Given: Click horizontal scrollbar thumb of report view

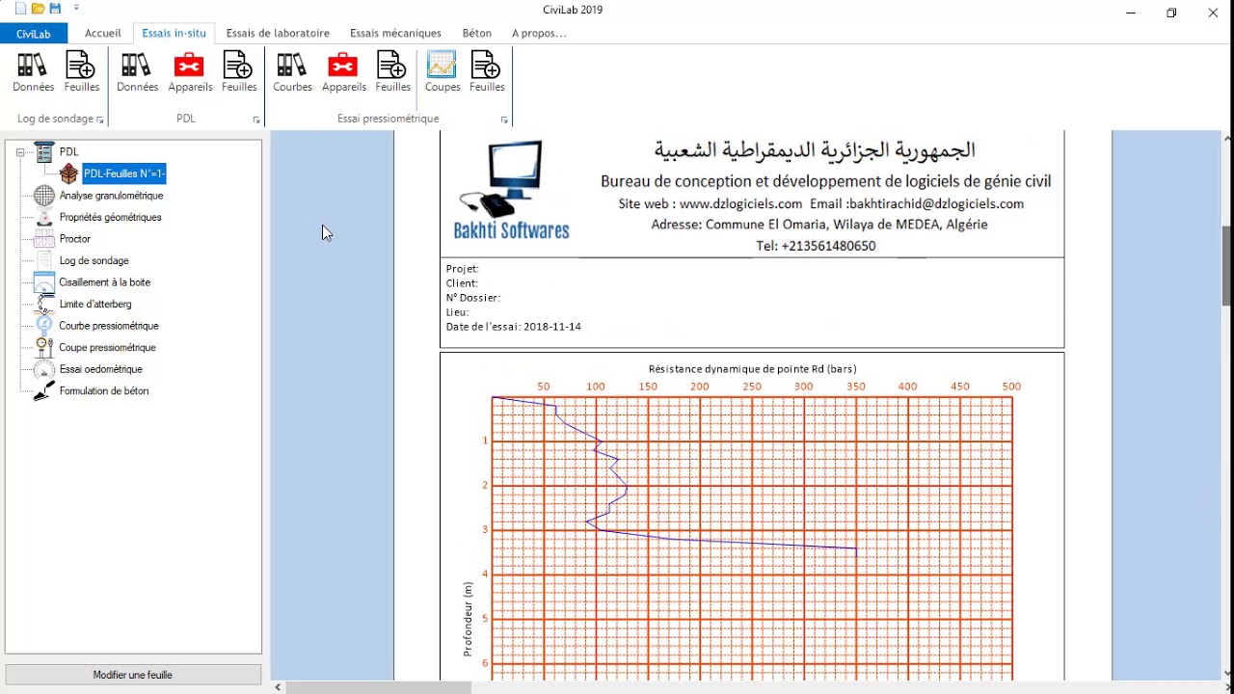Looking at the screenshot, I should [x=379, y=687].
